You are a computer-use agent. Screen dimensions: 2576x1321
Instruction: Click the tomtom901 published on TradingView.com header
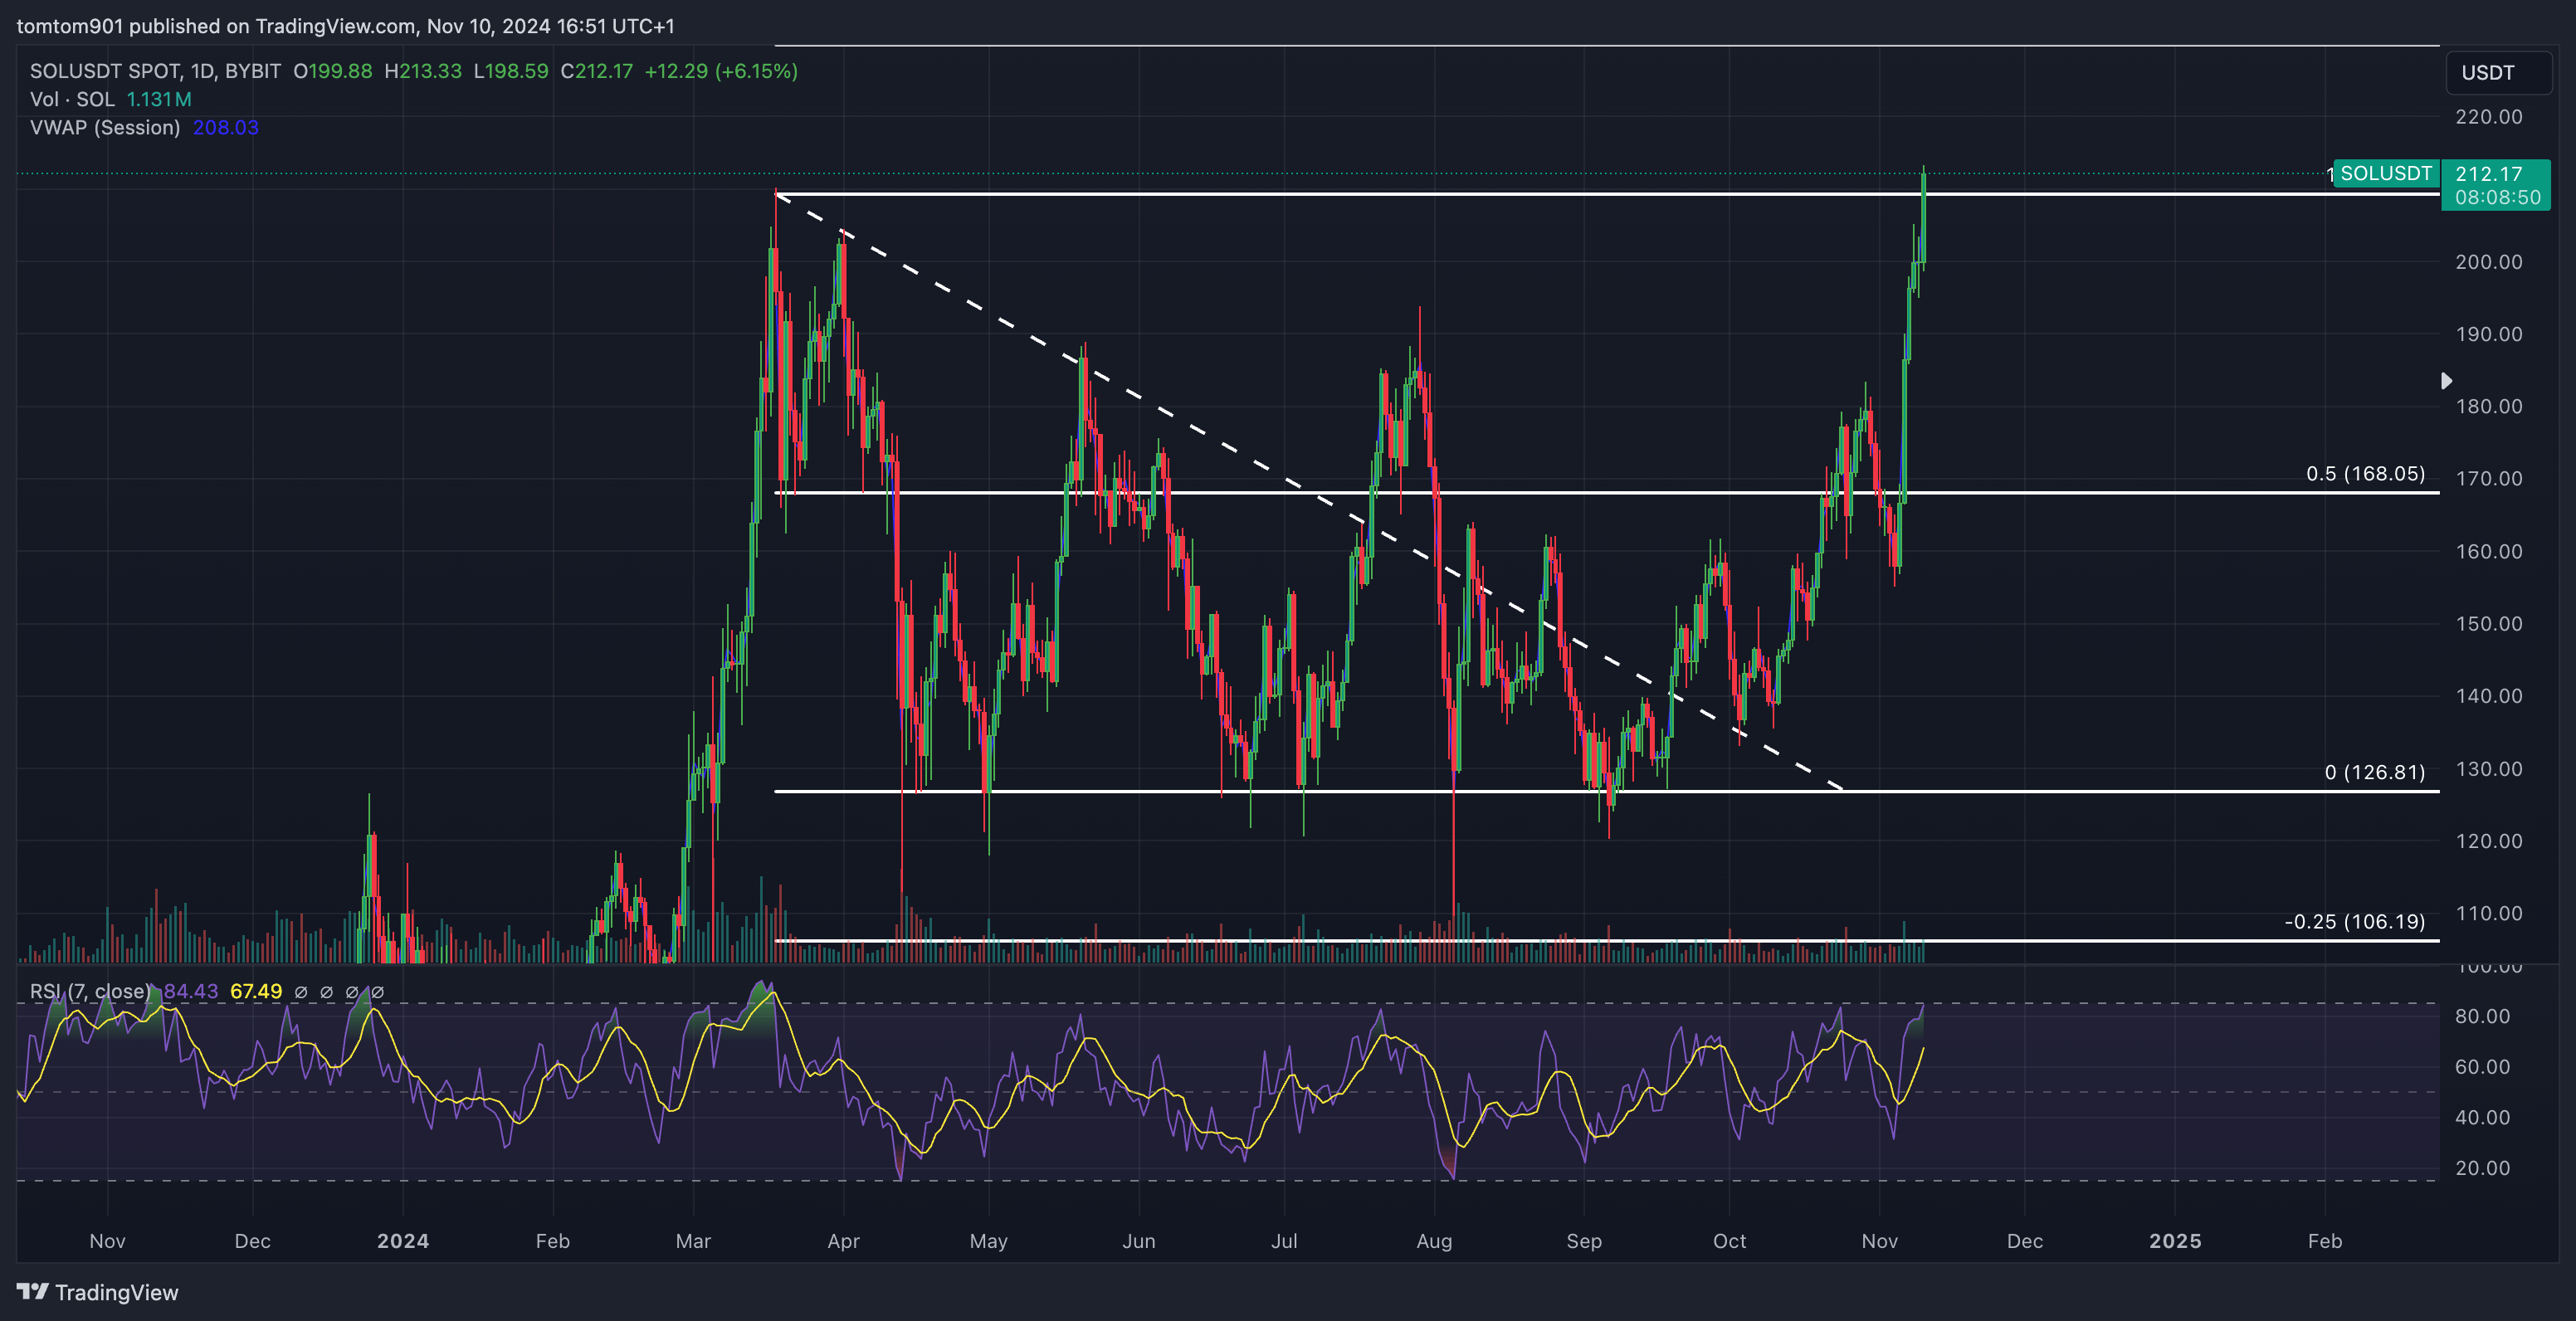click(345, 26)
